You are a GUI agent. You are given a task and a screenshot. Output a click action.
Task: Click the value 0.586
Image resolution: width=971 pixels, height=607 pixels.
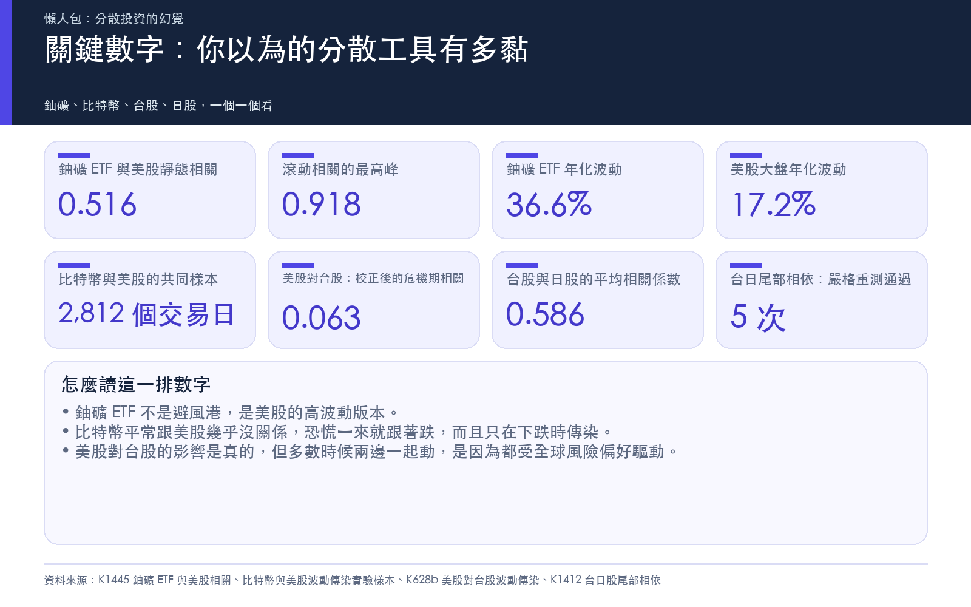pyautogui.click(x=545, y=314)
